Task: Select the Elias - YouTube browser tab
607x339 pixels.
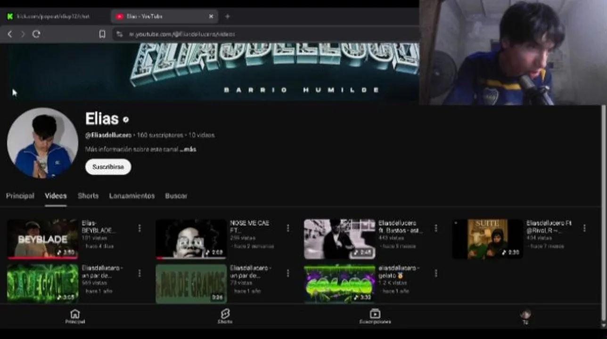Action: [x=164, y=16]
